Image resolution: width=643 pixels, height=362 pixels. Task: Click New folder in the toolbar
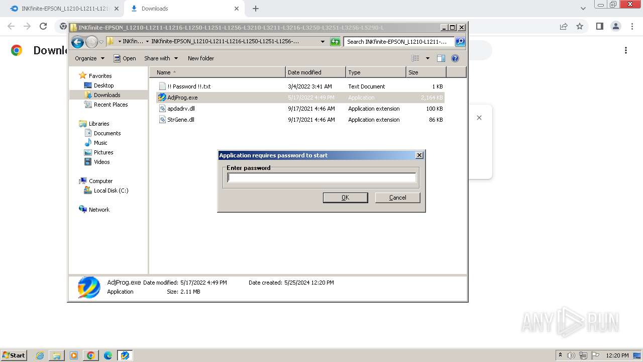pyautogui.click(x=201, y=58)
